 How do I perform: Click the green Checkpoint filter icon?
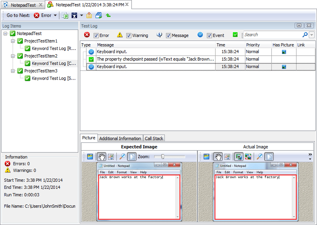click(235, 35)
